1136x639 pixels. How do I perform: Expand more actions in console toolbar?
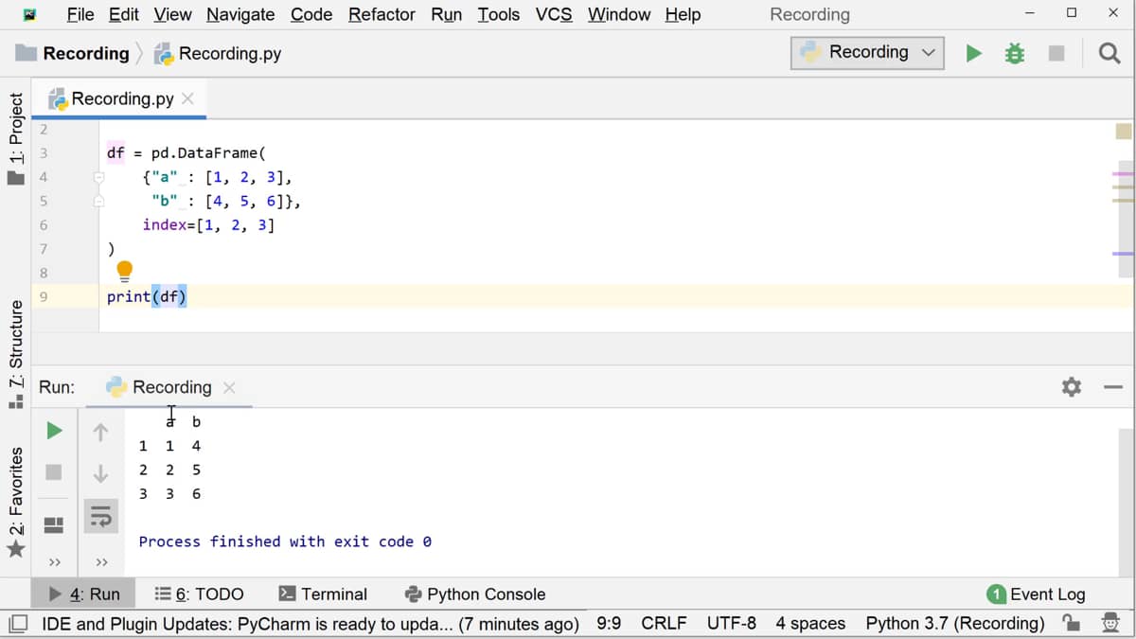pyautogui.click(x=100, y=562)
